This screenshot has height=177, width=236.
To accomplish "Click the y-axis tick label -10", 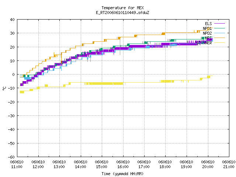I will [x=11, y=88].
